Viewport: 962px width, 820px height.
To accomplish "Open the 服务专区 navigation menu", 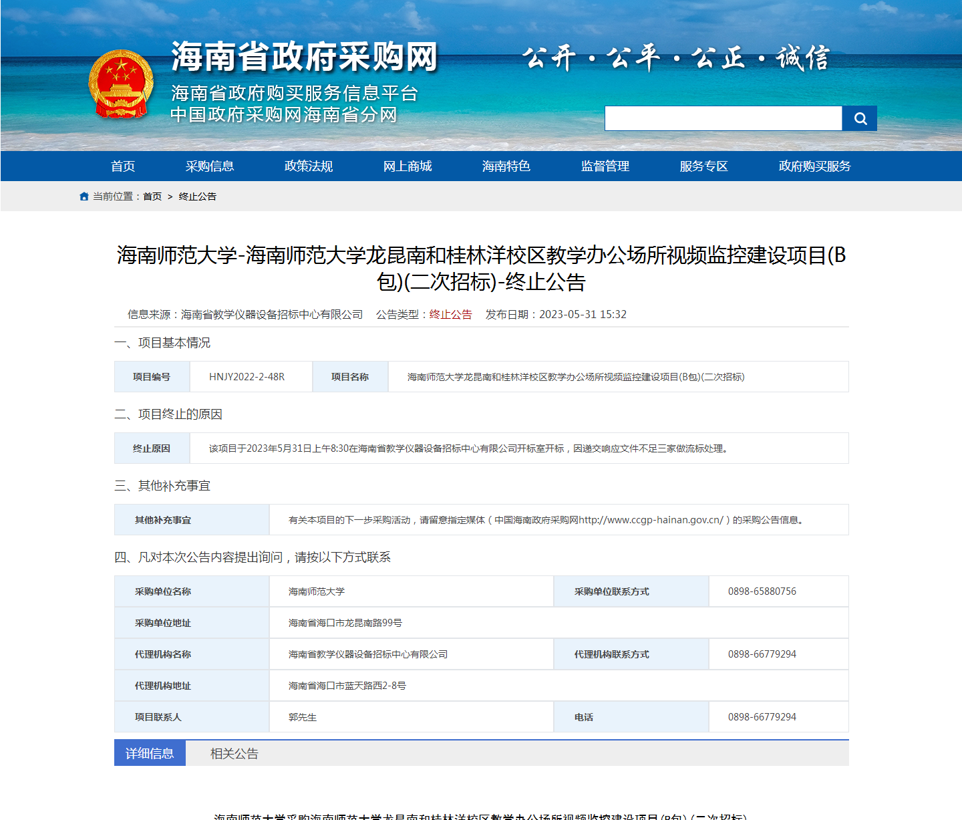I will click(x=704, y=166).
